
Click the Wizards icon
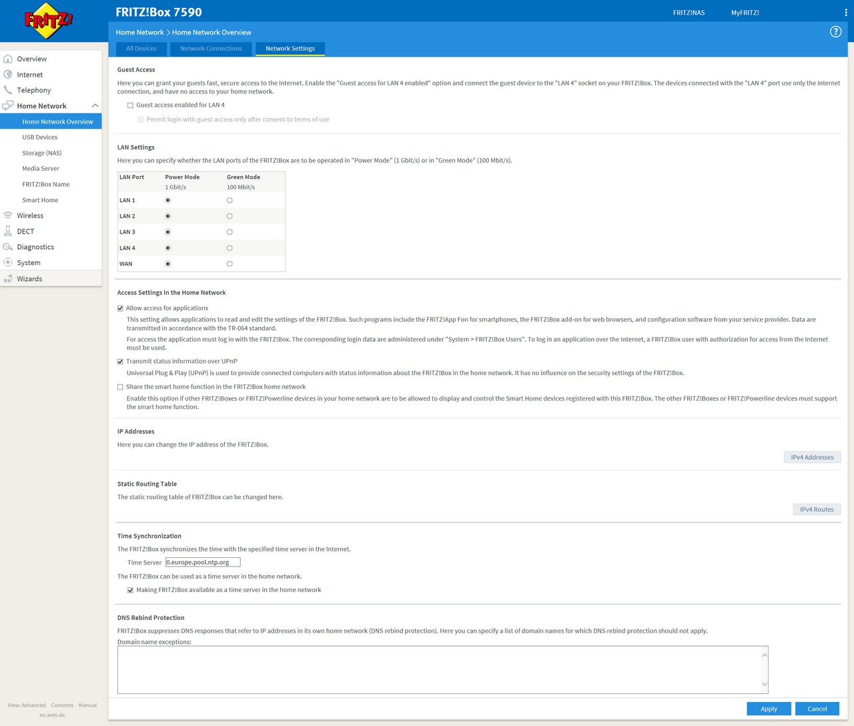tap(8, 279)
